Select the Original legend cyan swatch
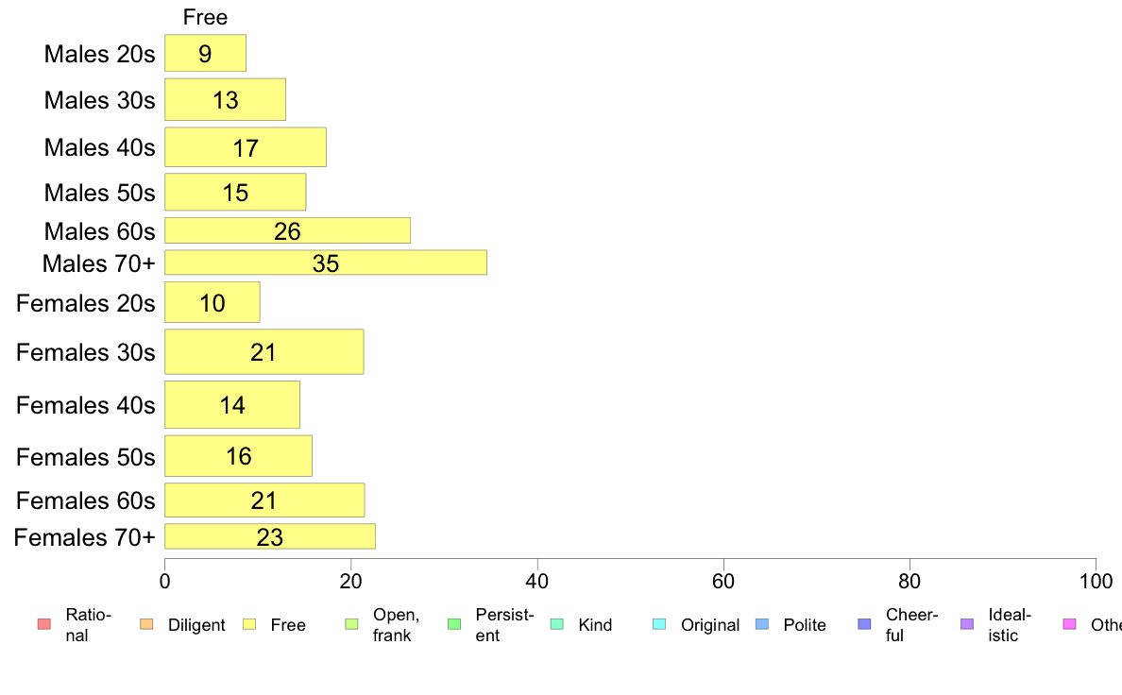Screen dimensions: 1122x695 pyautogui.click(x=659, y=624)
